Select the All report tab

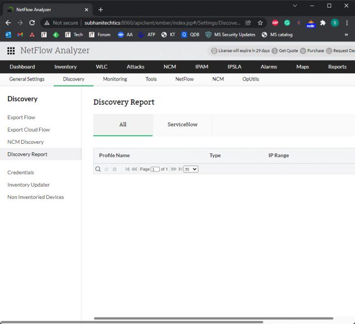[x=123, y=125]
